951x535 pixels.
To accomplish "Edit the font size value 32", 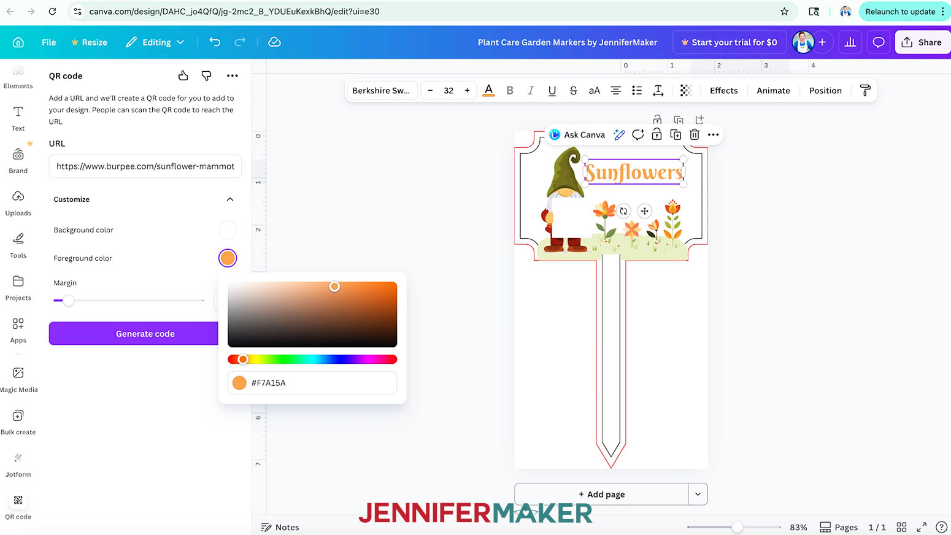I will coord(449,90).
